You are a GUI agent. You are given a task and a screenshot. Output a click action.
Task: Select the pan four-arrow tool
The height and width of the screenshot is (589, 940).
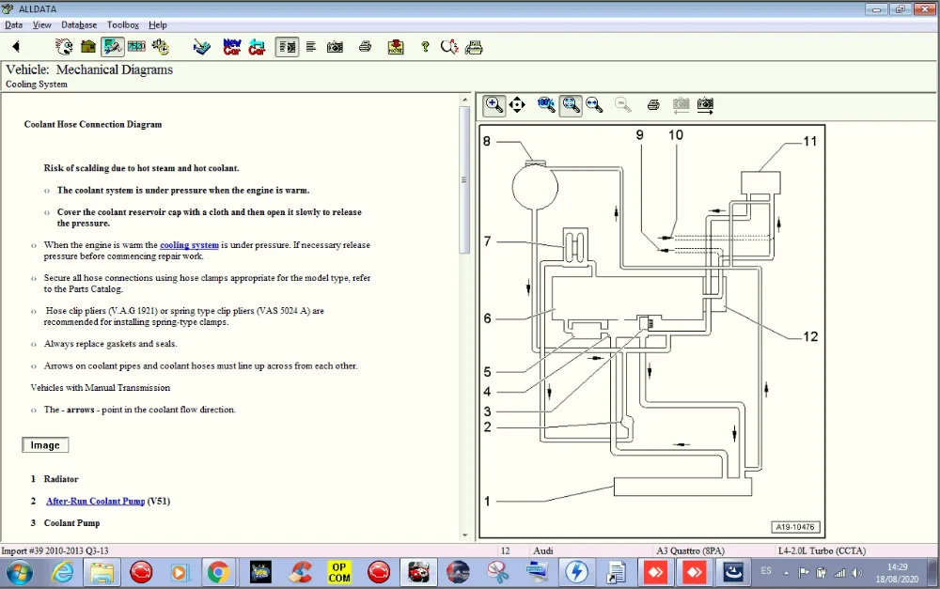(517, 105)
